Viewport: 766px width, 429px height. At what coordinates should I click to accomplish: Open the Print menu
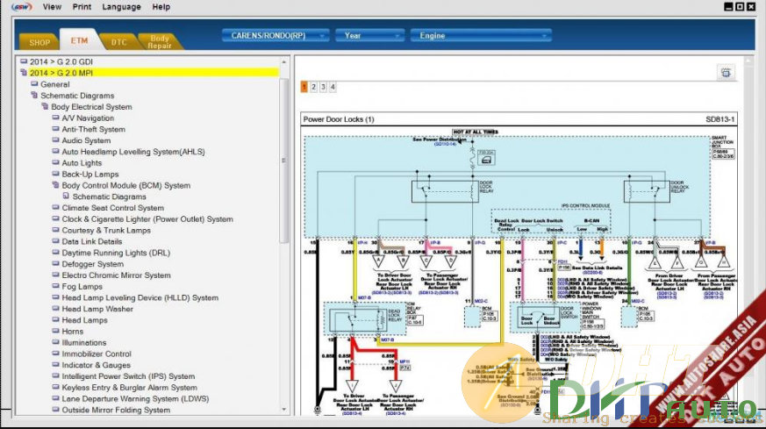[82, 7]
